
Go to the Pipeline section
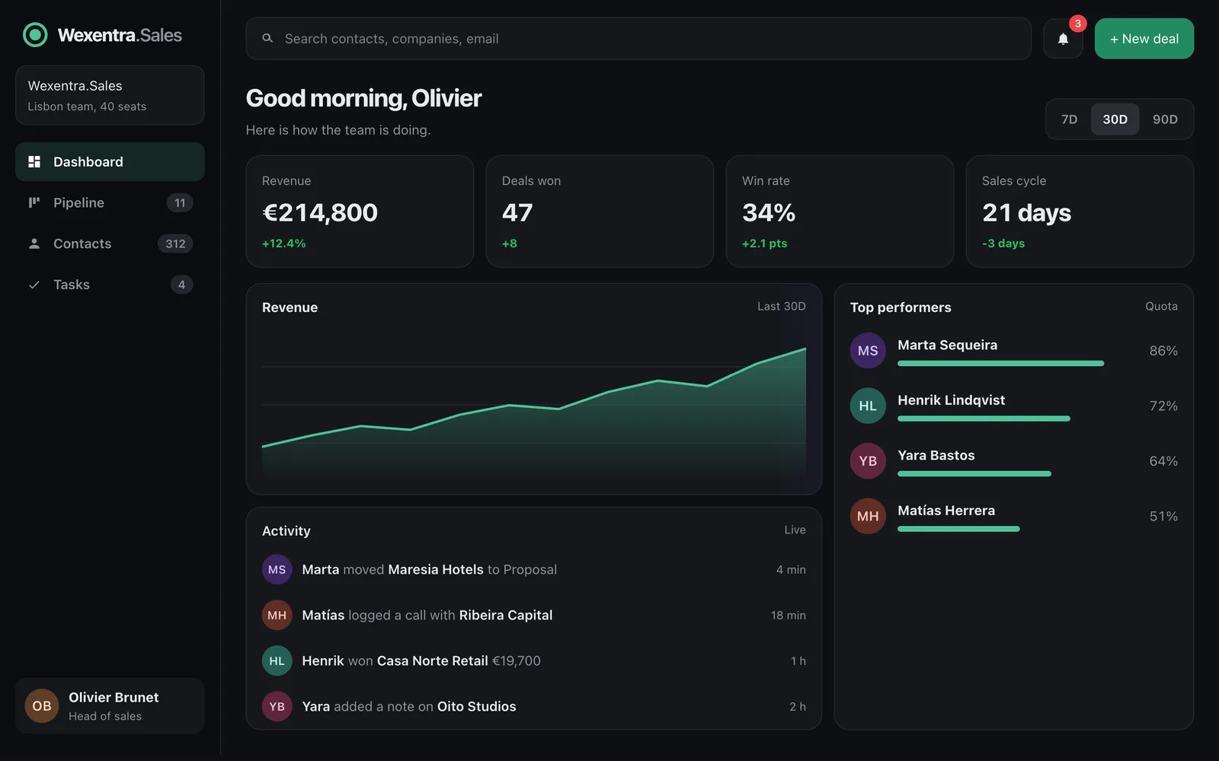tap(110, 202)
